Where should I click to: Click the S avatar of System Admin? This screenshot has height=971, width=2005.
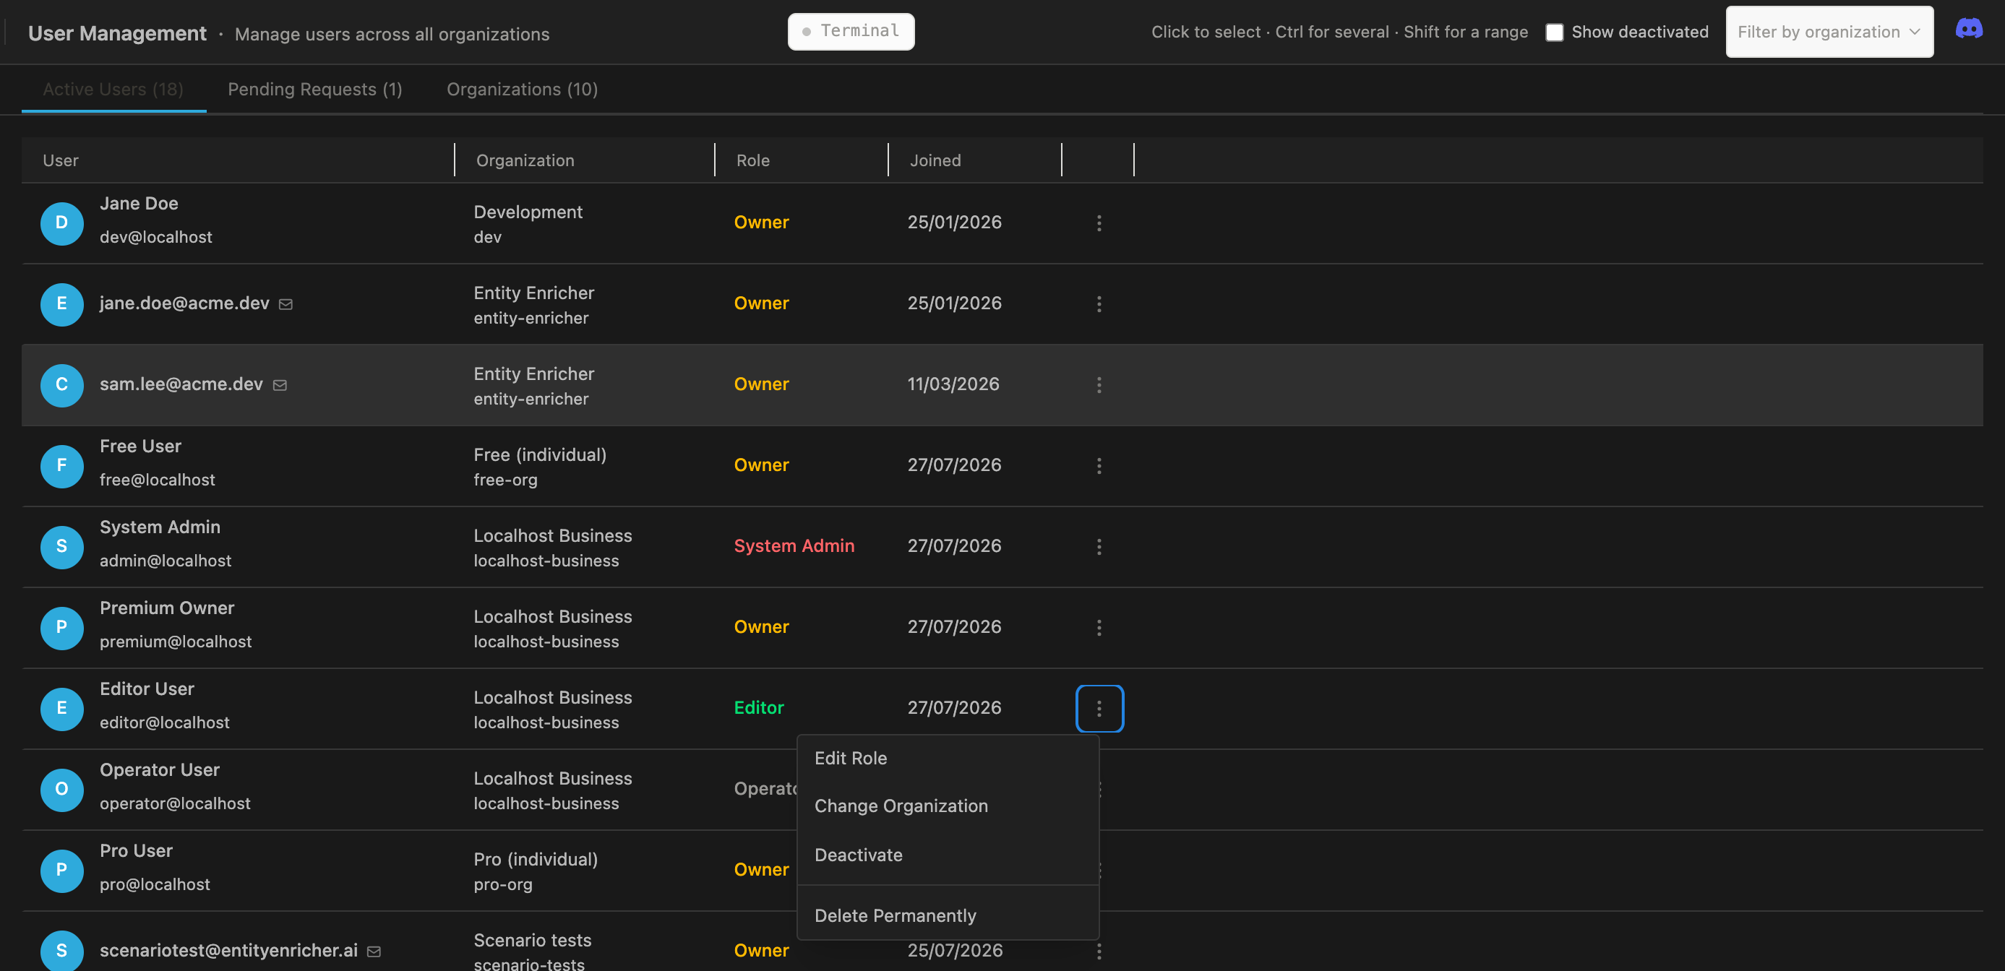[61, 547]
